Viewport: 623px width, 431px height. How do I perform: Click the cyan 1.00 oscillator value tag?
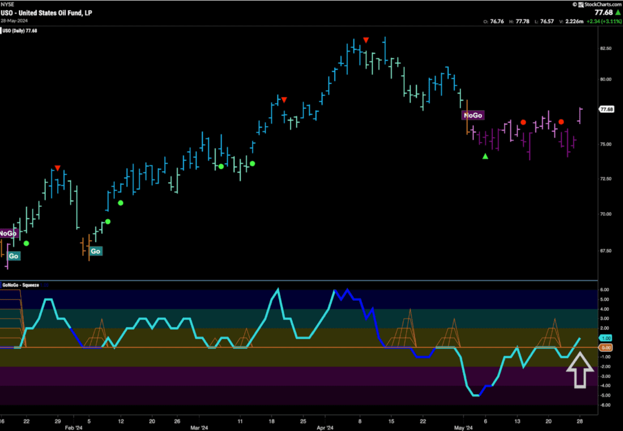click(605, 338)
